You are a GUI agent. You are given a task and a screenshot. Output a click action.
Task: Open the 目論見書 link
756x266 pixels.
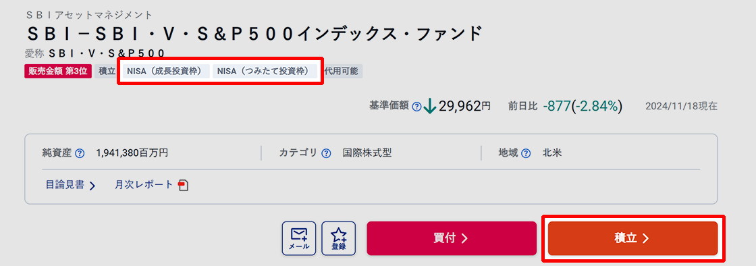tap(65, 184)
